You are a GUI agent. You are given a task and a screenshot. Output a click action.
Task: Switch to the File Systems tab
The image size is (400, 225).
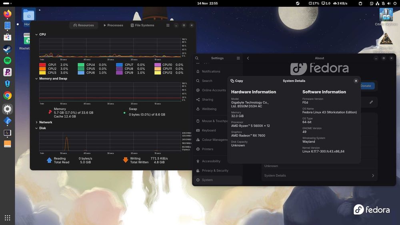click(142, 25)
